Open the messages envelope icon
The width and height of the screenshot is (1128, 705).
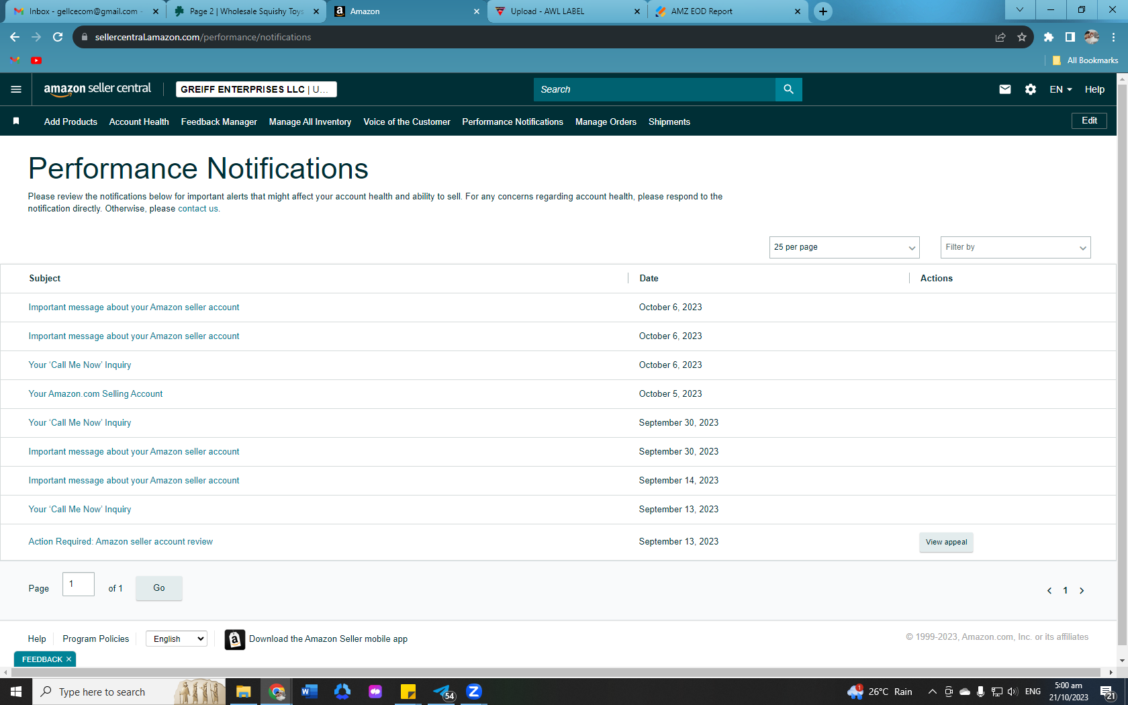tap(1004, 89)
